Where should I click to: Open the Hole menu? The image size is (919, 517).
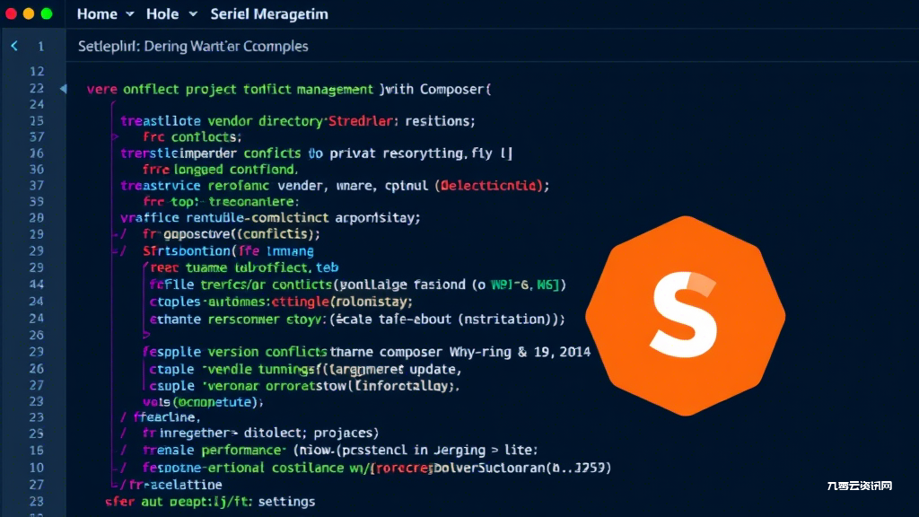pos(162,14)
